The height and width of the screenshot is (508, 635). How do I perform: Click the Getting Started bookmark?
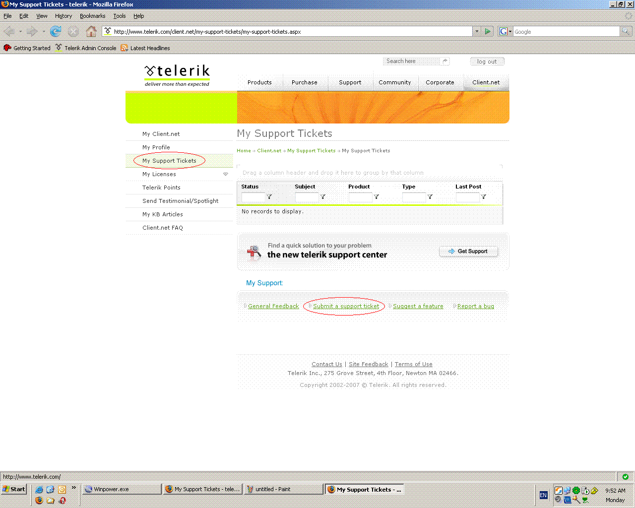click(x=27, y=48)
